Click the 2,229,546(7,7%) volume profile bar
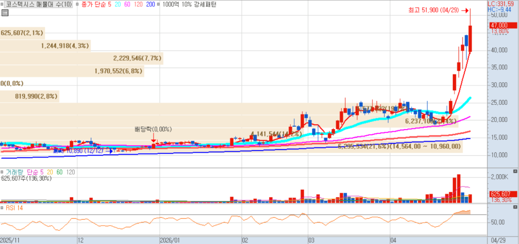 [82, 59]
